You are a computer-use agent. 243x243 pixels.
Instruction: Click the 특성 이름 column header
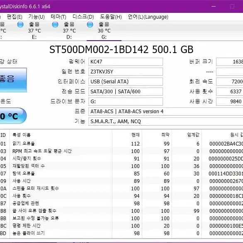pyautogui.click(x=61, y=135)
